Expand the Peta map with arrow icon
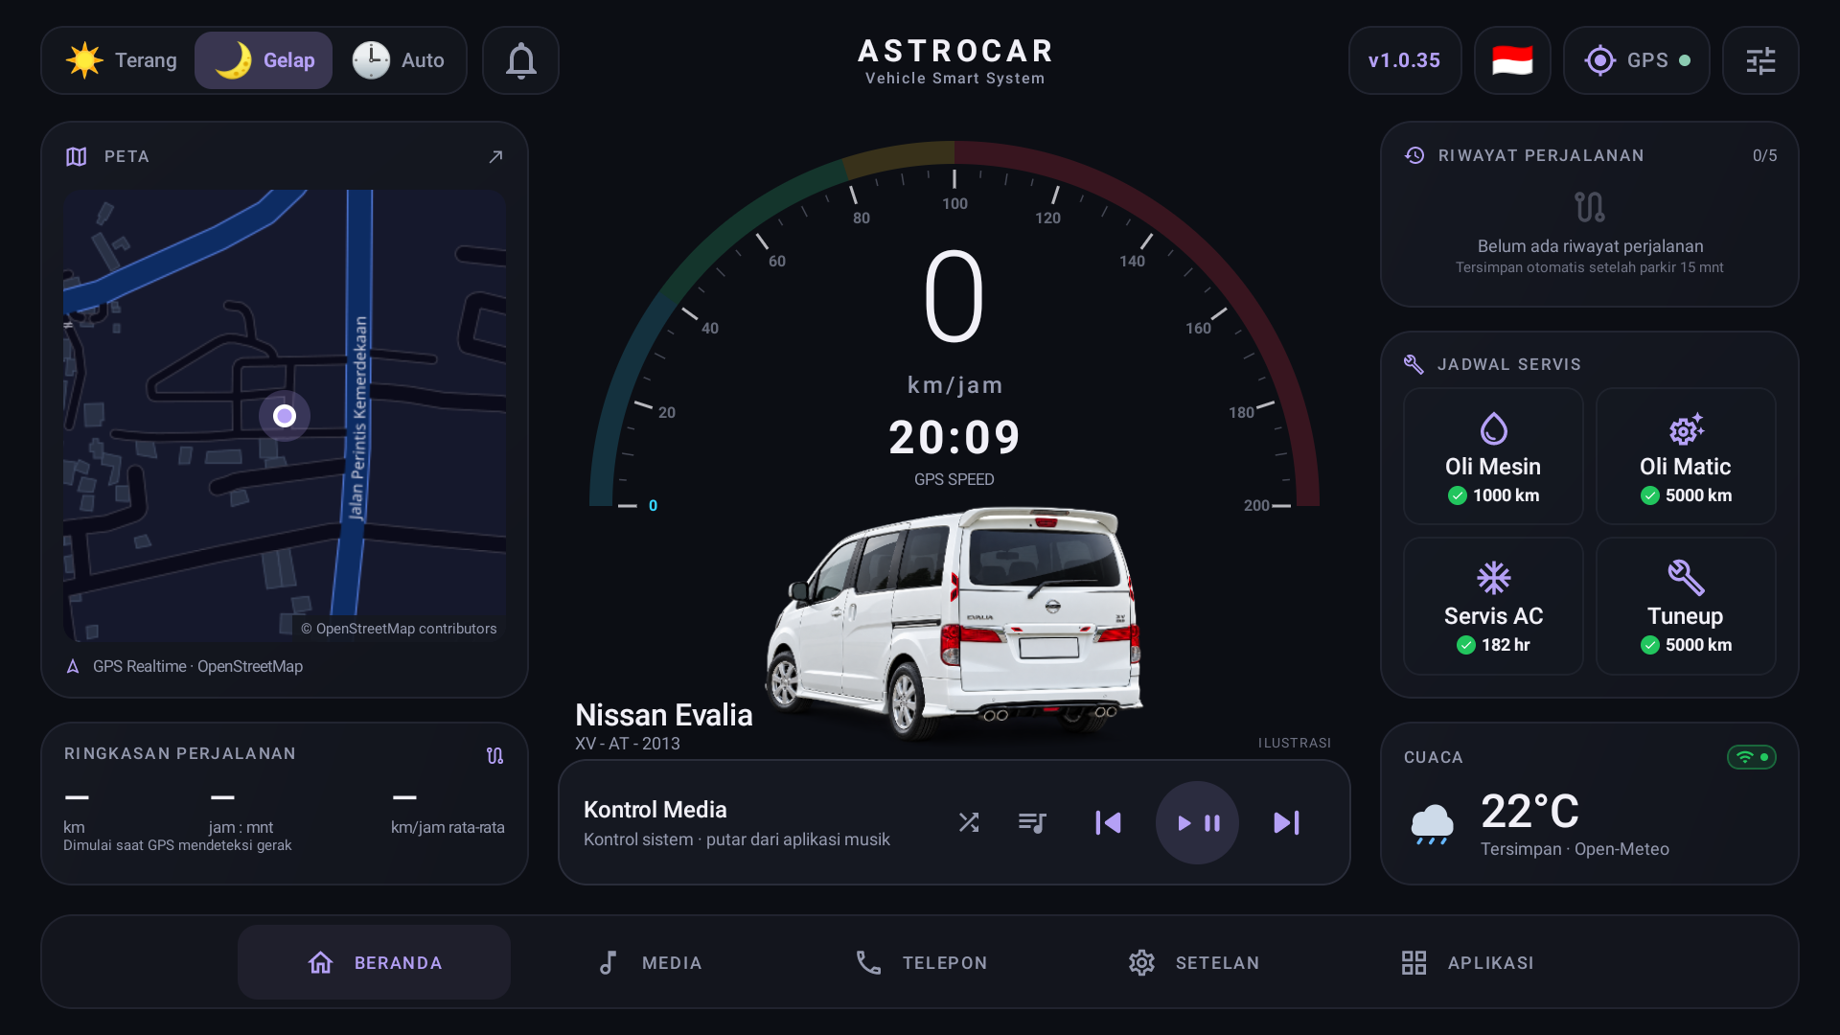Viewport: 1840px width, 1035px height. coord(495,156)
